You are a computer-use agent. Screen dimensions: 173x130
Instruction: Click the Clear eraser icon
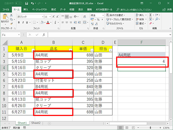point(151,23)
